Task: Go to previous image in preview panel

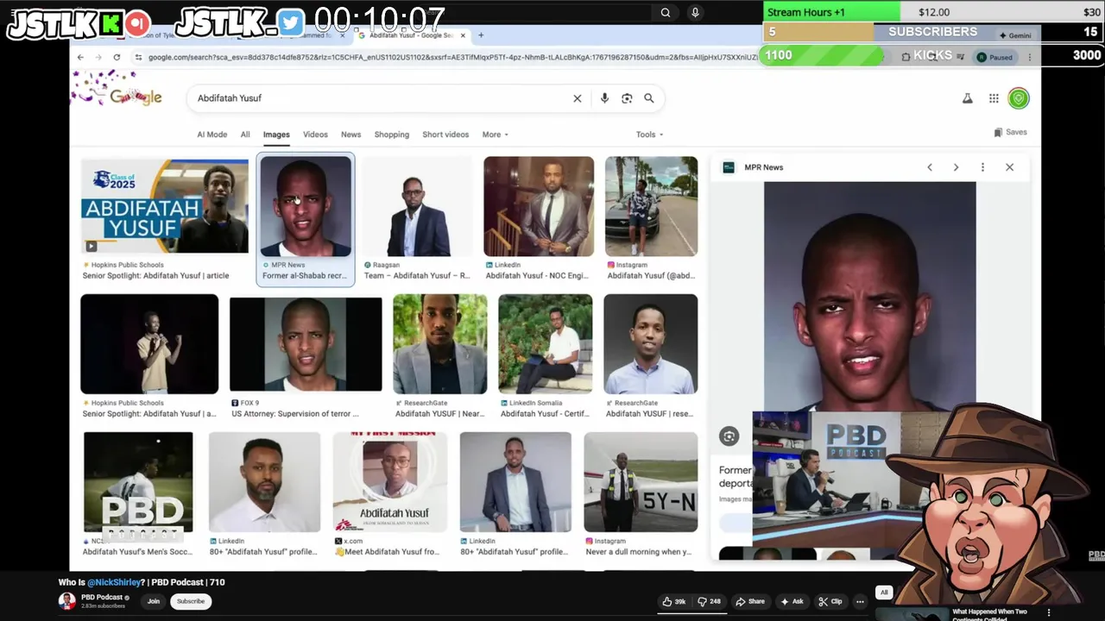Action: click(x=930, y=167)
